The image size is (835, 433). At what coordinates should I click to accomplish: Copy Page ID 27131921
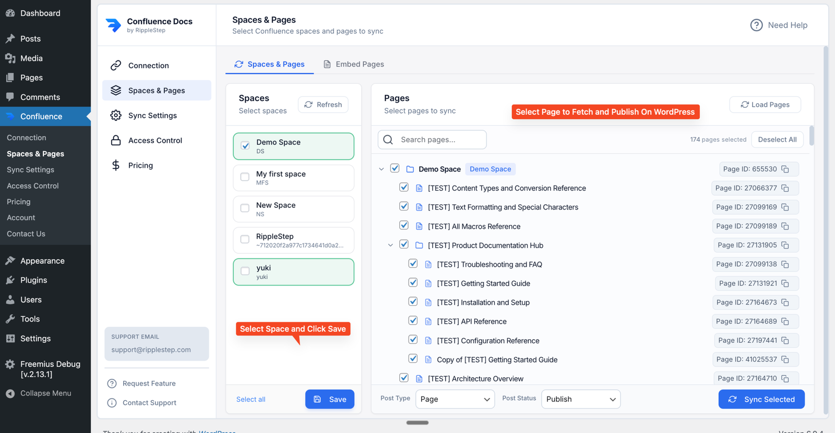pyautogui.click(x=785, y=283)
